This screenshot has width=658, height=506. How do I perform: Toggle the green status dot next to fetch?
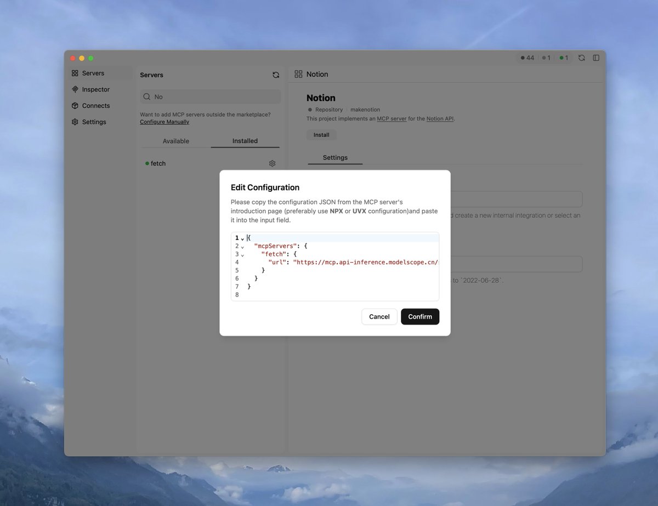[148, 163]
